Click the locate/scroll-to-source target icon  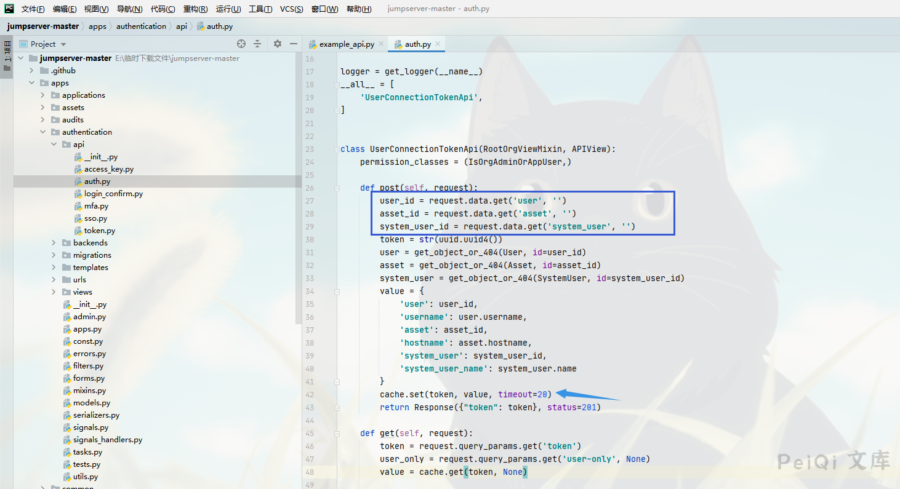(x=241, y=44)
